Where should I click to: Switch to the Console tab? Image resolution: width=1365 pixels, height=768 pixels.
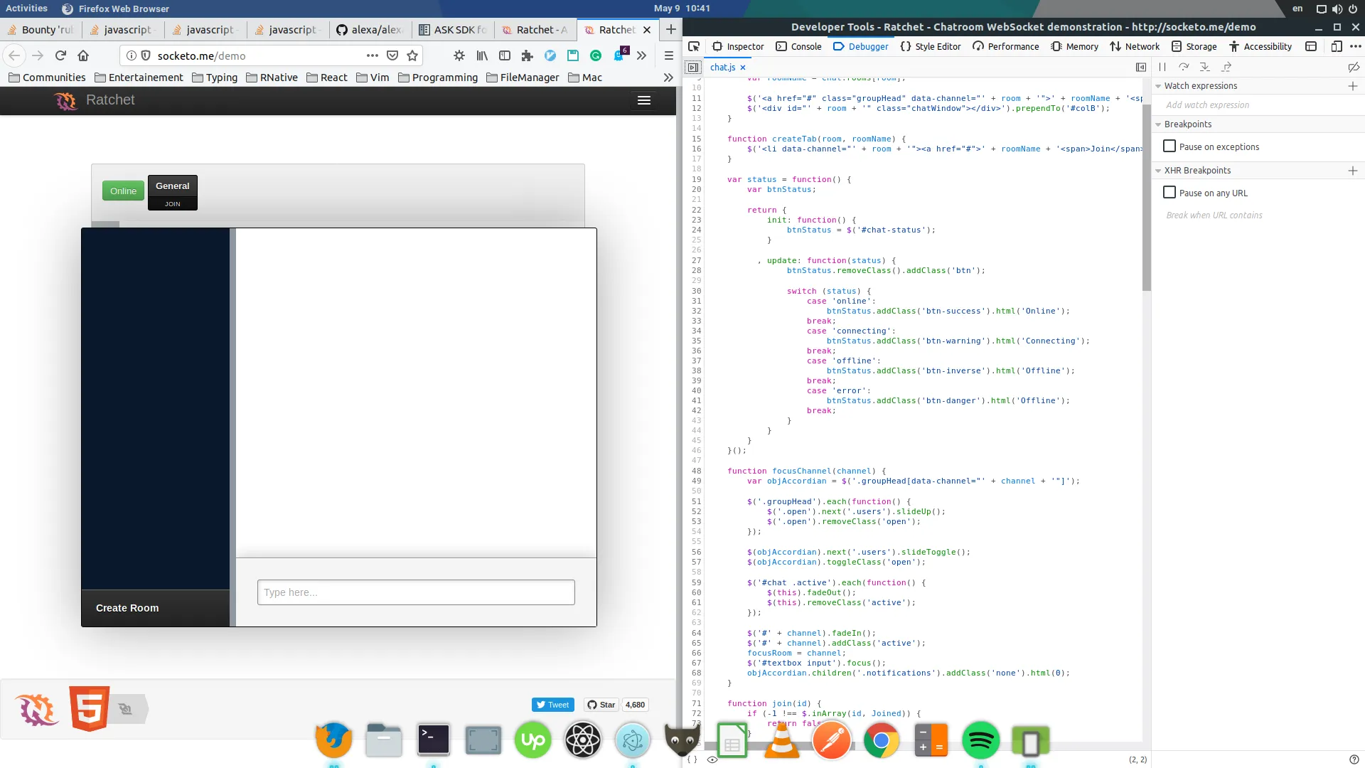point(798,46)
